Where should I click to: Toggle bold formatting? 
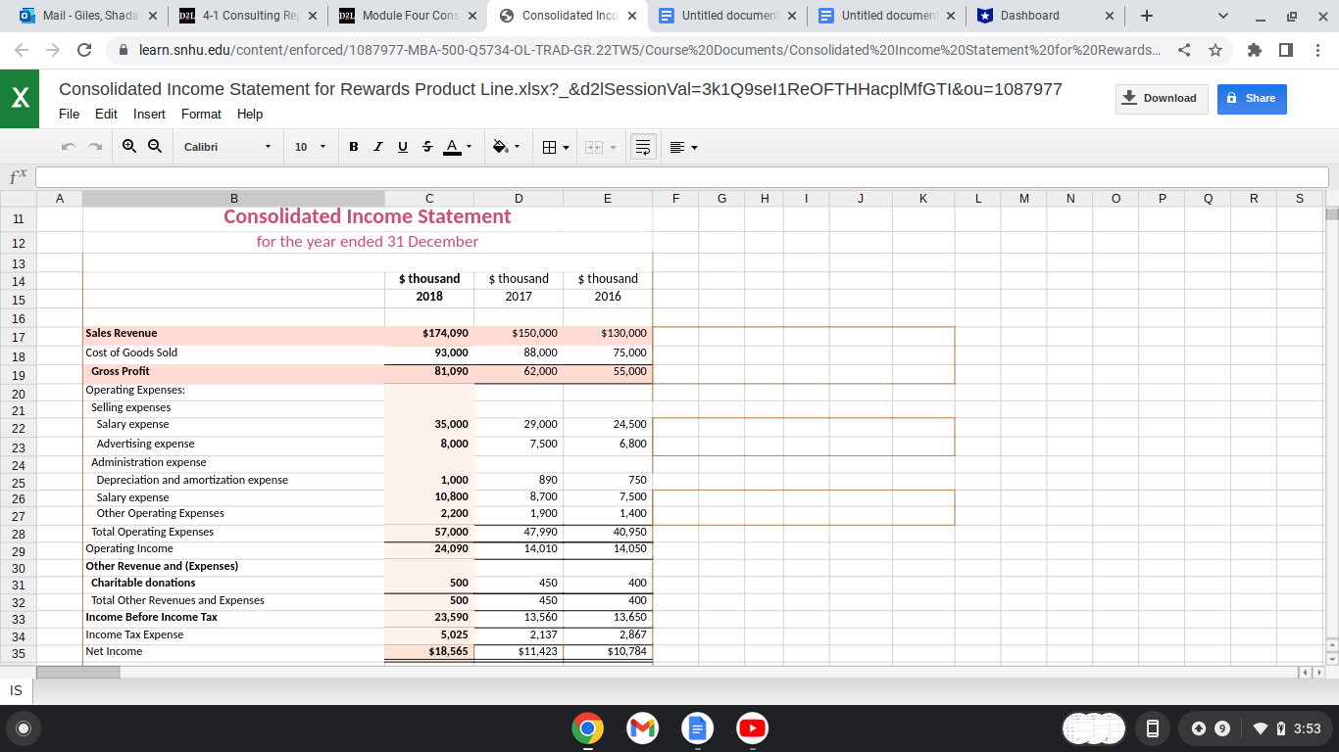tap(354, 147)
